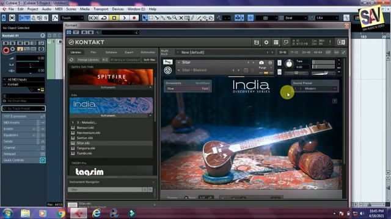Select the Object Selection arrow tool
This screenshot has width=391, height=219.
(x=145, y=18)
